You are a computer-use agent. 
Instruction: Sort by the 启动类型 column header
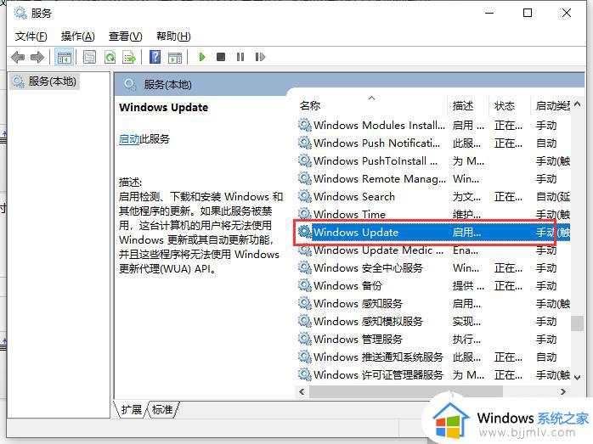[552, 106]
